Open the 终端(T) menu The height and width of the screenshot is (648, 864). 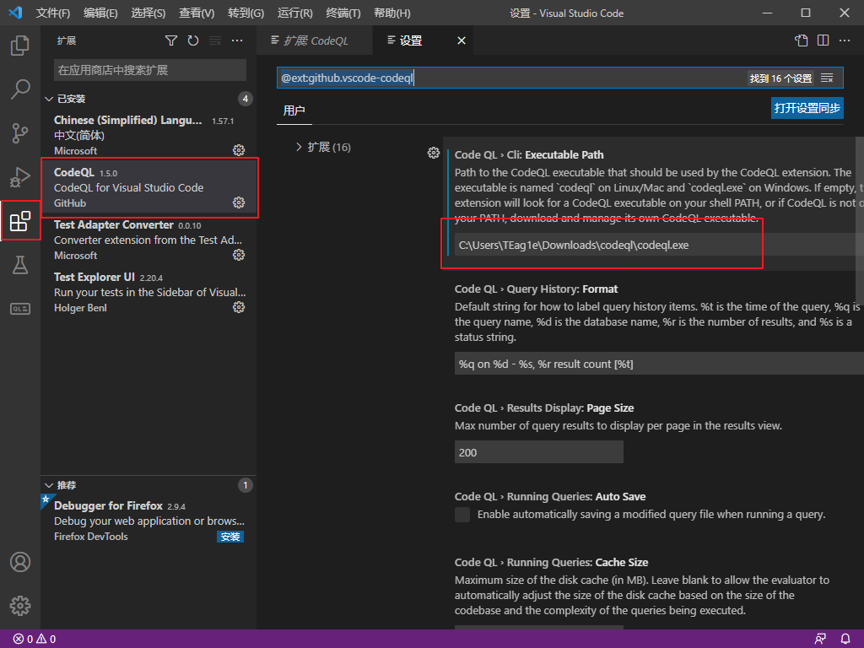[343, 13]
